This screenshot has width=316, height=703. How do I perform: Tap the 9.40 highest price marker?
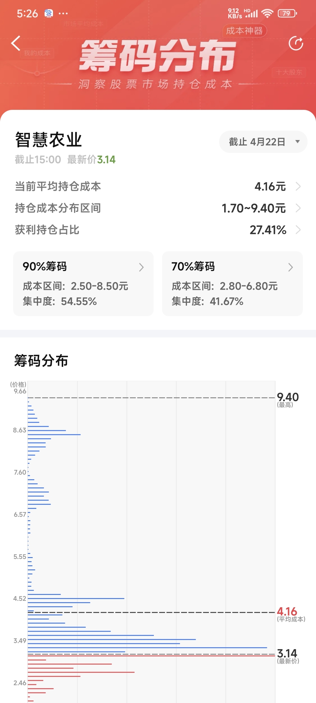[x=288, y=397]
